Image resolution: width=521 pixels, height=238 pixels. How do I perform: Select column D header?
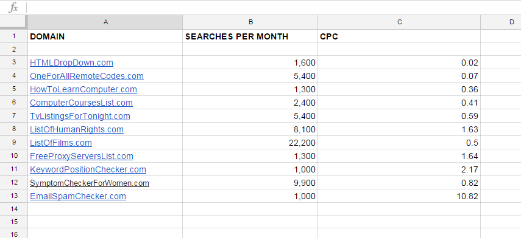click(501, 22)
